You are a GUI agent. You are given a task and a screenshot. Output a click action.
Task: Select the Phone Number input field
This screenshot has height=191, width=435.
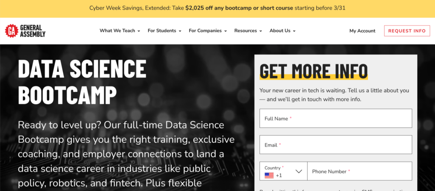(x=359, y=172)
